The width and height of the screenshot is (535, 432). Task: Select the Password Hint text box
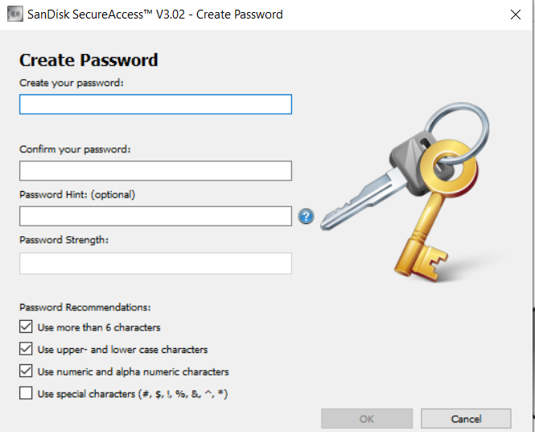click(x=155, y=216)
